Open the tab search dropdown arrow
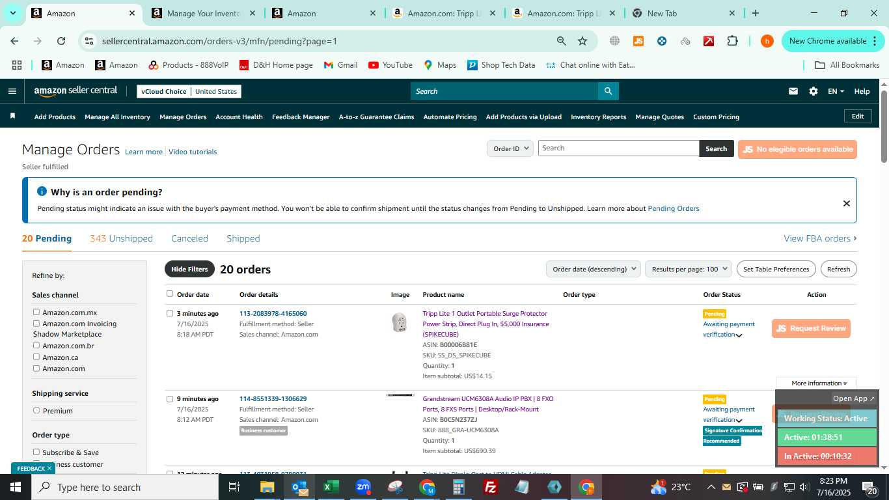Screen dimensions: 889x500 point(12,13)
